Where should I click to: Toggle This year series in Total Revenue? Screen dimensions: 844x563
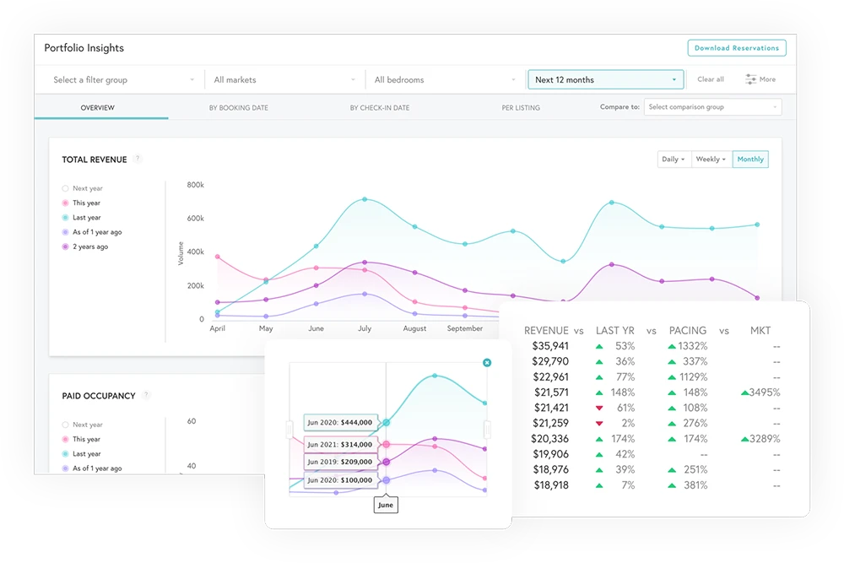[81, 203]
